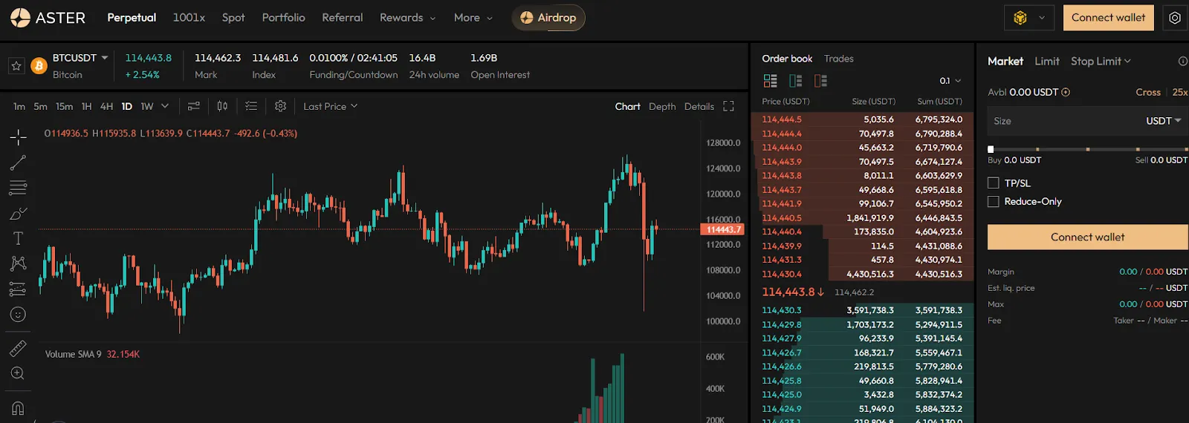Select the pattern drawing tool
This screenshot has height=423, width=1189.
(18, 263)
